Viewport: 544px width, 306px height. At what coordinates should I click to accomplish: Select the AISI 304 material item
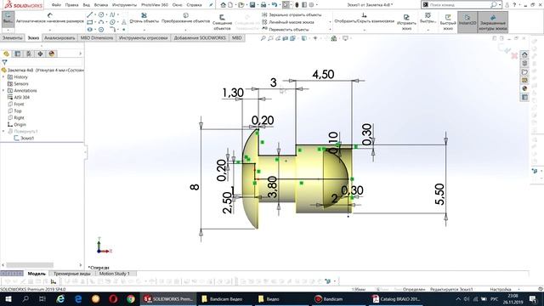tap(19, 98)
